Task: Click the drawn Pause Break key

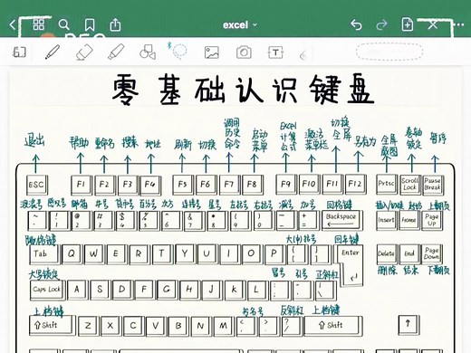Action: (x=433, y=184)
